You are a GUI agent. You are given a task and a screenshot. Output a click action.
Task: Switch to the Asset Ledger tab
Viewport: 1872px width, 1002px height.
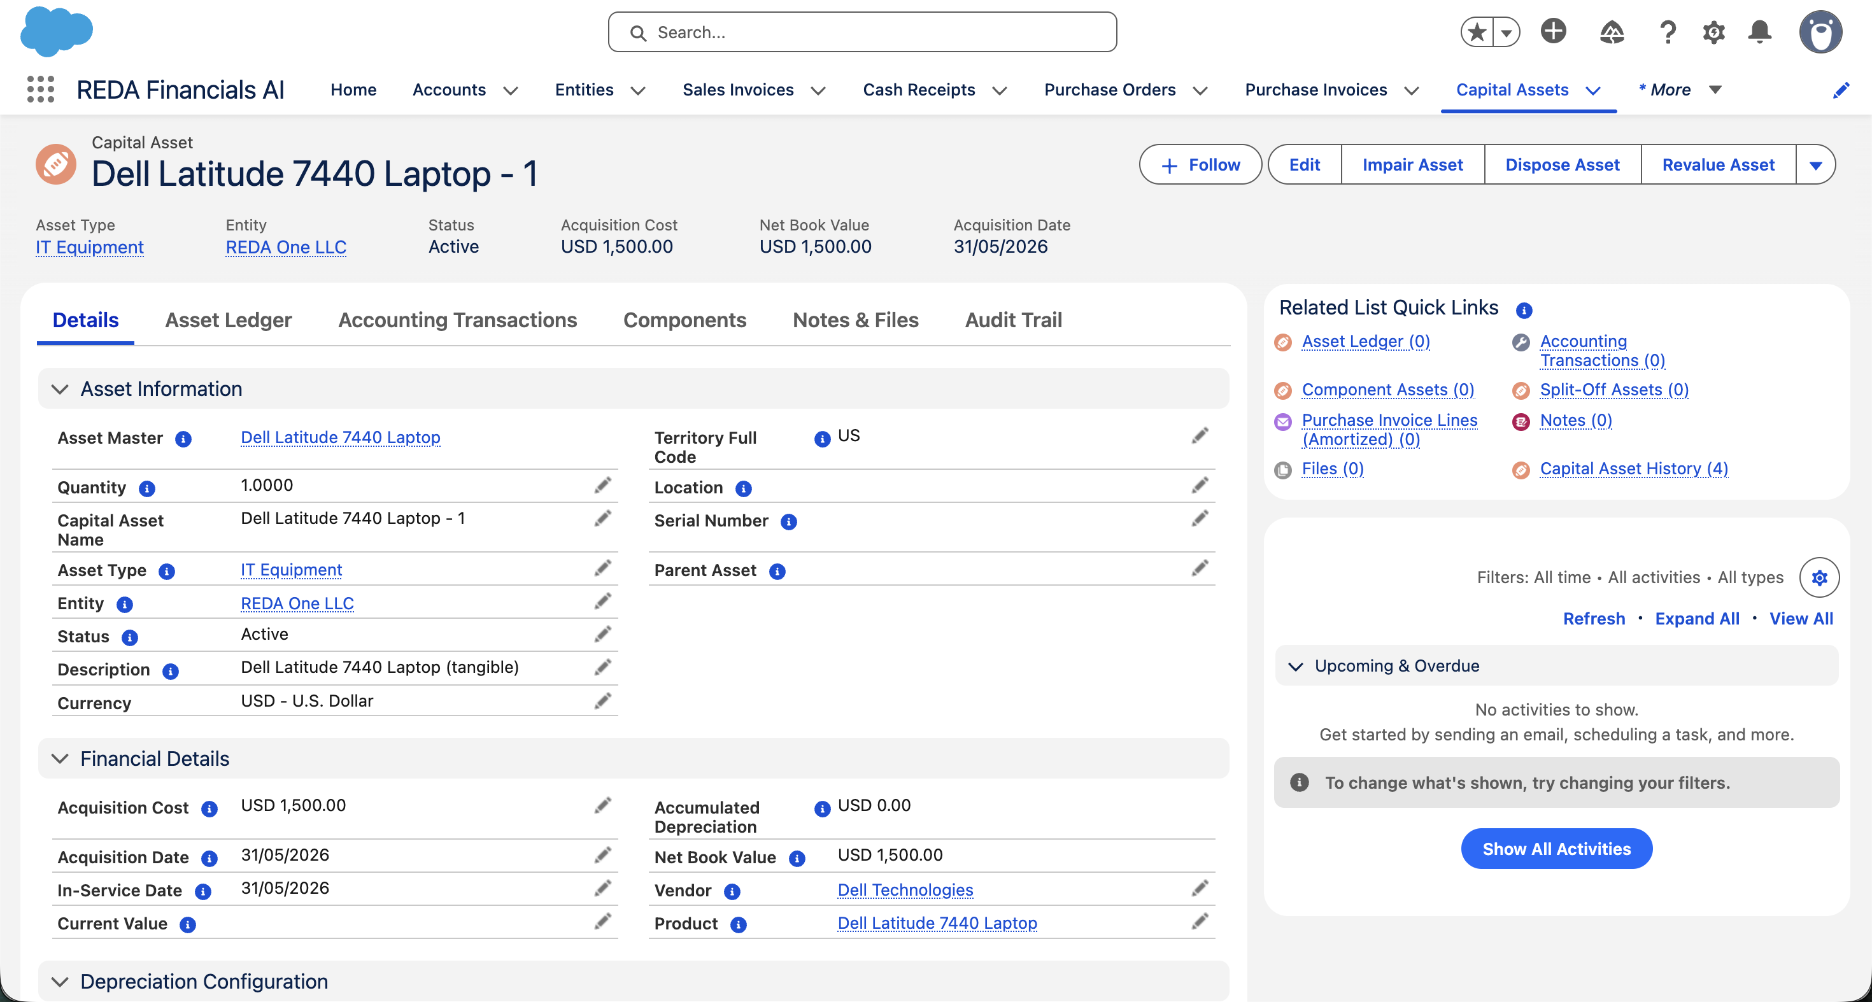click(228, 320)
